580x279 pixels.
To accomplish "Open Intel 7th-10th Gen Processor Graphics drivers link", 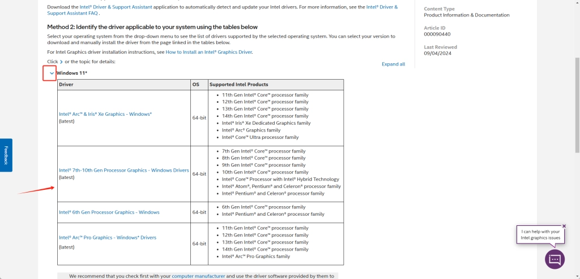I will (x=124, y=171).
